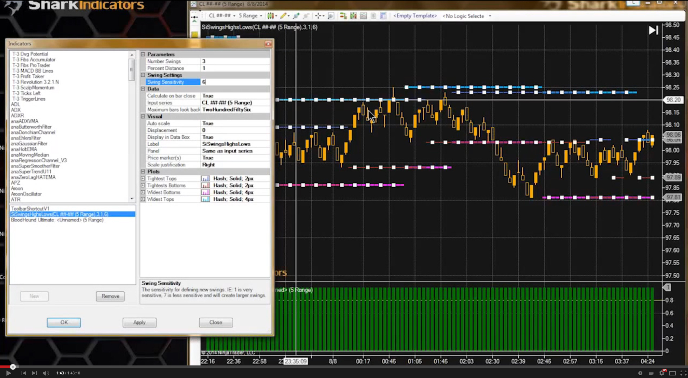Screen dimensions: 688x378
Task: Activate the zoom magnifier icon
Action: click(x=331, y=16)
